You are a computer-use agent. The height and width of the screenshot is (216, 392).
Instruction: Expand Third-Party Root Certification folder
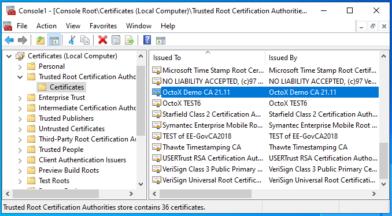[20, 139]
